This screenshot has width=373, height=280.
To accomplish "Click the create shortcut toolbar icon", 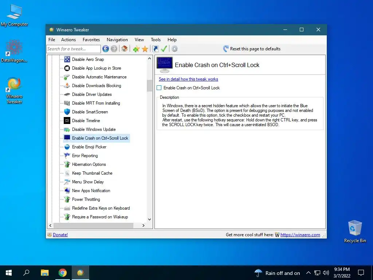I will pyautogui.click(x=155, y=49).
